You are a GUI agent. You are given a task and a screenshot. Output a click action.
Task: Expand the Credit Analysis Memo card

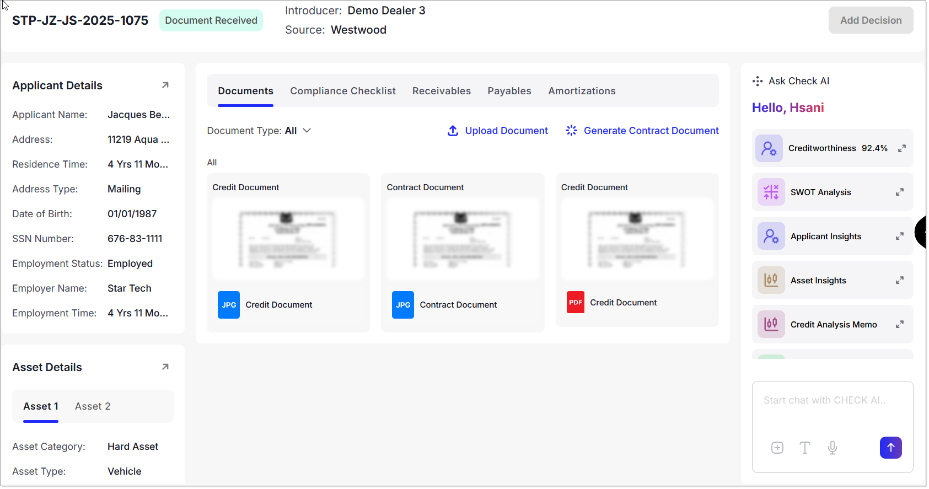tap(899, 325)
